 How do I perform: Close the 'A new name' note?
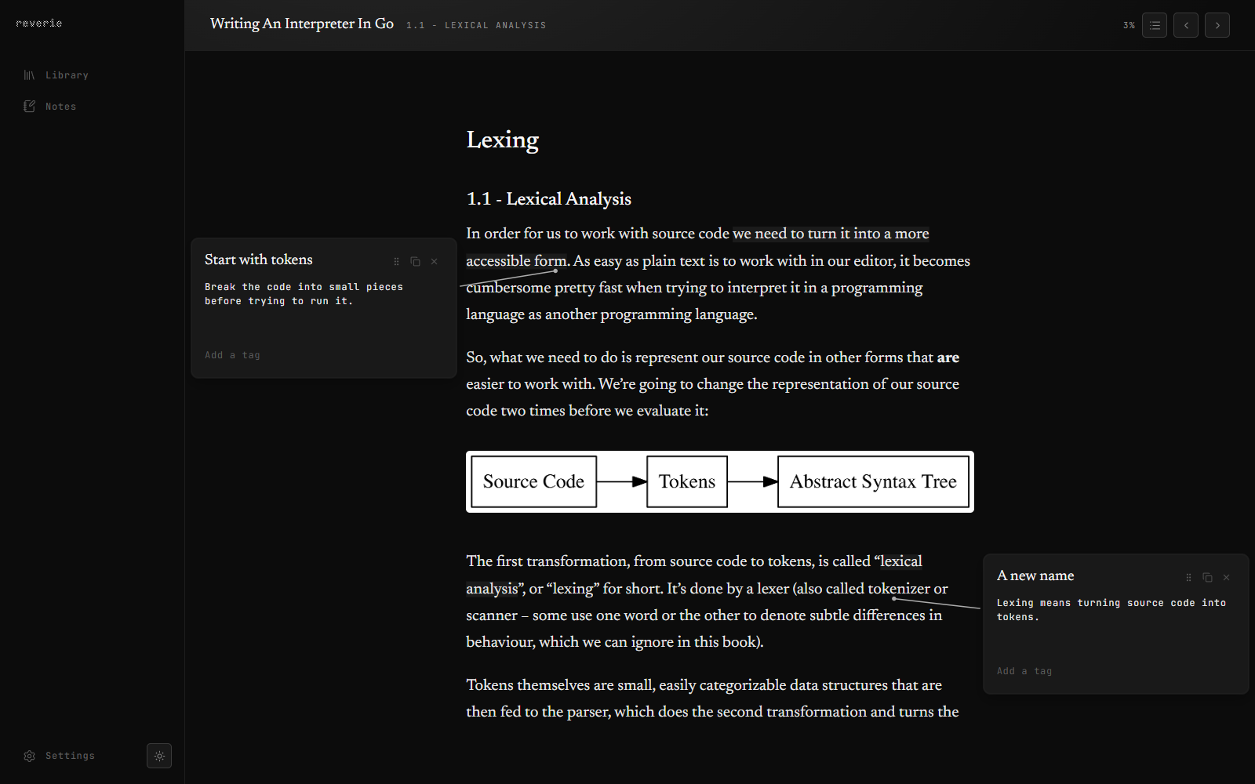click(1226, 578)
